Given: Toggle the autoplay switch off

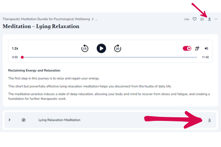Looking at the screenshot, I should tap(187, 48).
